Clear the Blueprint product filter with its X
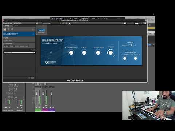 [x=33, y=34]
